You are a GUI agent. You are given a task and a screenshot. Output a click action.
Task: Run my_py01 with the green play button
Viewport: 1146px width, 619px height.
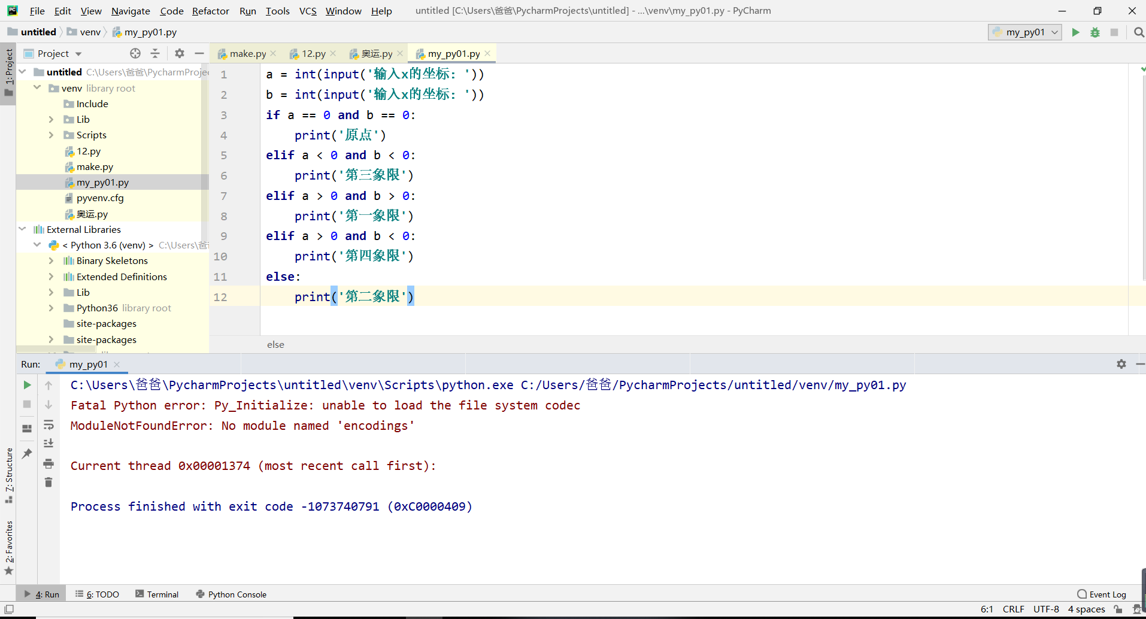(x=1075, y=32)
